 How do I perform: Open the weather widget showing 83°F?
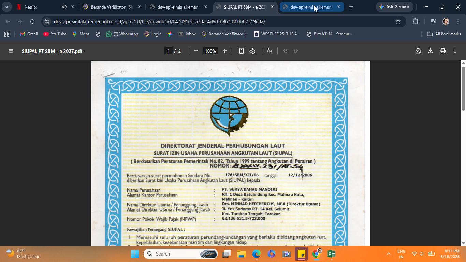click(x=23, y=254)
